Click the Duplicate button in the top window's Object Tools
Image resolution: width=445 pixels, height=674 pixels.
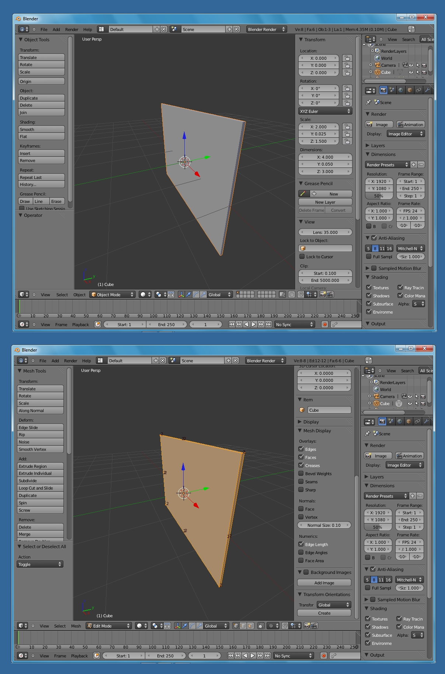[x=41, y=98]
